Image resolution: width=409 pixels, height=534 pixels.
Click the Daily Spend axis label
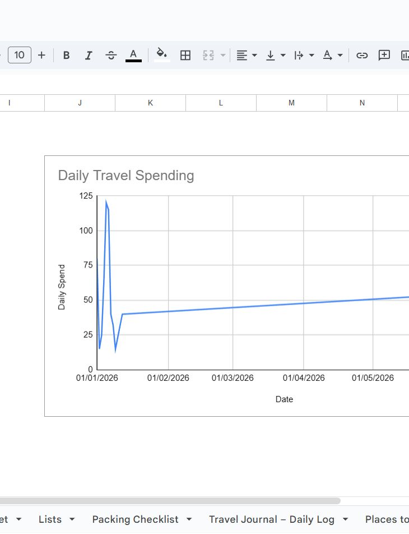click(62, 287)
